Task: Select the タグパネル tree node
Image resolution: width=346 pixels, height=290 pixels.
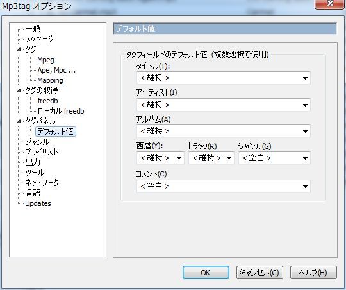Action: pyautogui.click(x=40, y=121)
